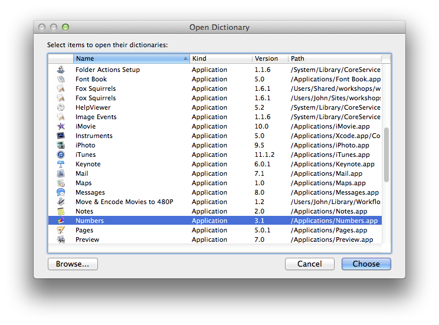Screen dimensions: 439x325
Task: Click 'Application' kind in the Maps row
Action: (x=209, y=183)
